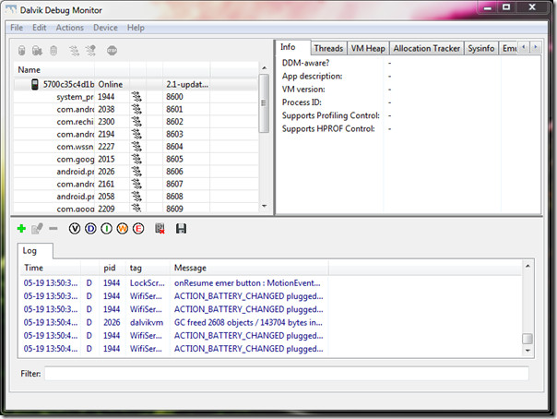Click debug status icon for port 8606
The image size is (557, 419).
click(x=136, y=172)
